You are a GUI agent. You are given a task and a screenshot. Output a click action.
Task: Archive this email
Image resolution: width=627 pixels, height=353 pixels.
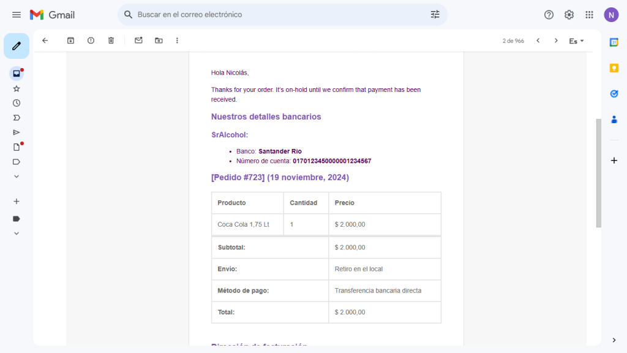pos(70,40)
